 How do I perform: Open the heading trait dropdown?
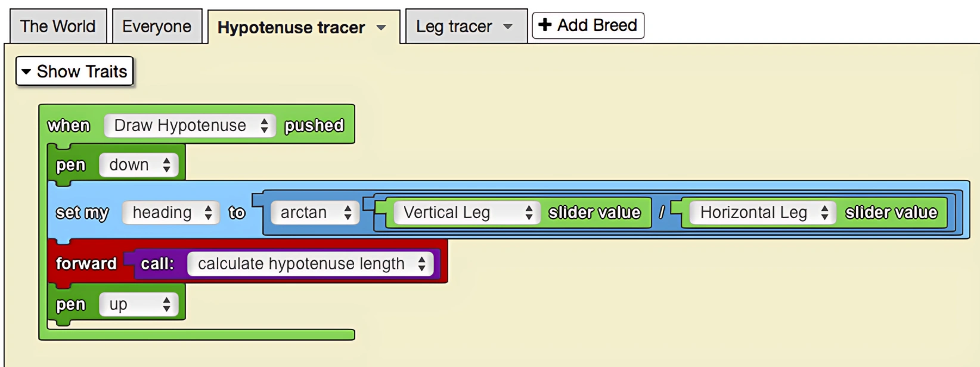[x=170, y=212]
